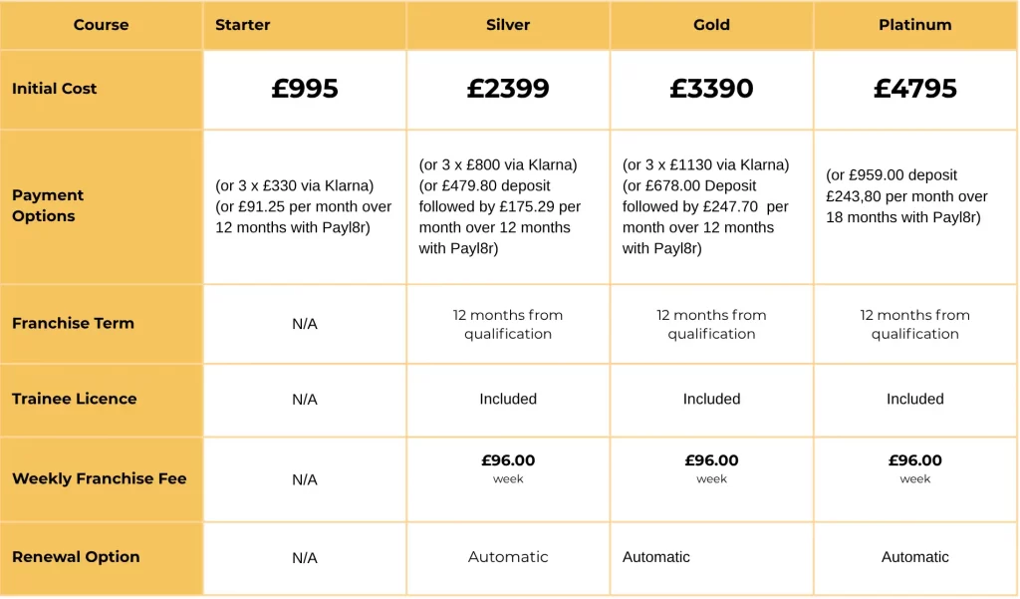1020x599 pixels.
Task: Click the Initial Cost row label
Action: tap(55, 89)
